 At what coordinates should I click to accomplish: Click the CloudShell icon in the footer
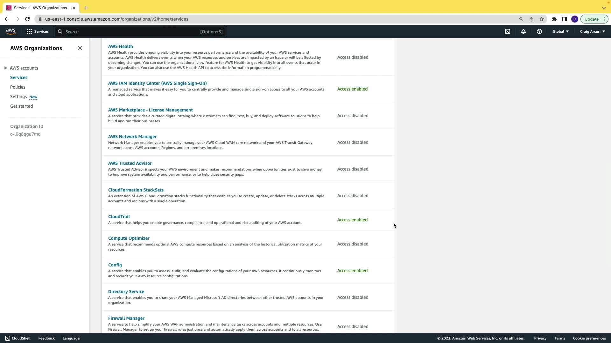tap(8, 338)
